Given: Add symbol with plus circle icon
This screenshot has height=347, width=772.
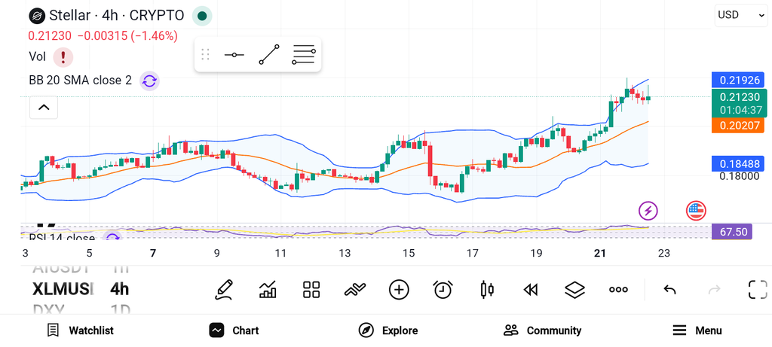Looking at the screenshot, I should coord(399,290).
